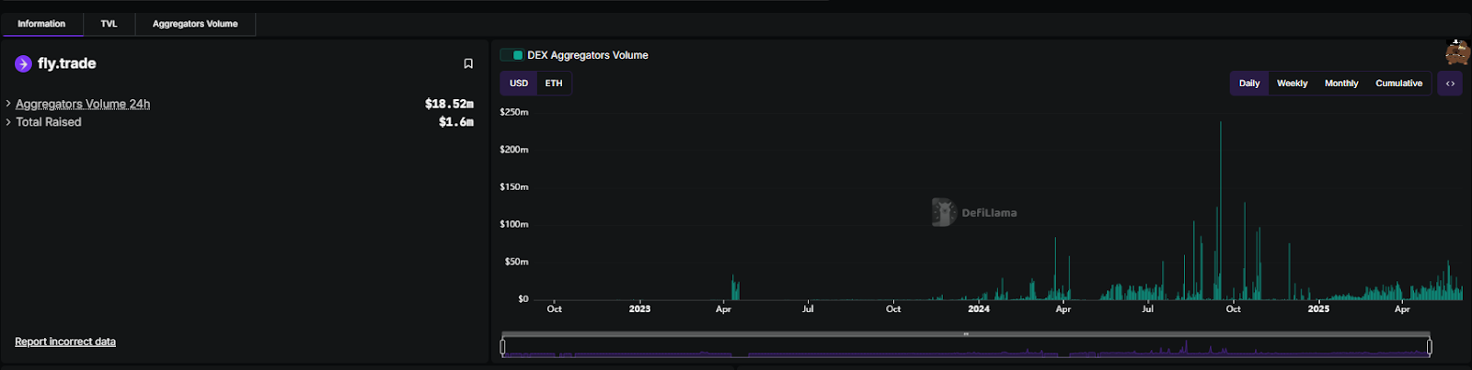
Task: Expand the Aggregators Volume 24h row chevron
Action: pyautogui.click(x=8, y=104)
